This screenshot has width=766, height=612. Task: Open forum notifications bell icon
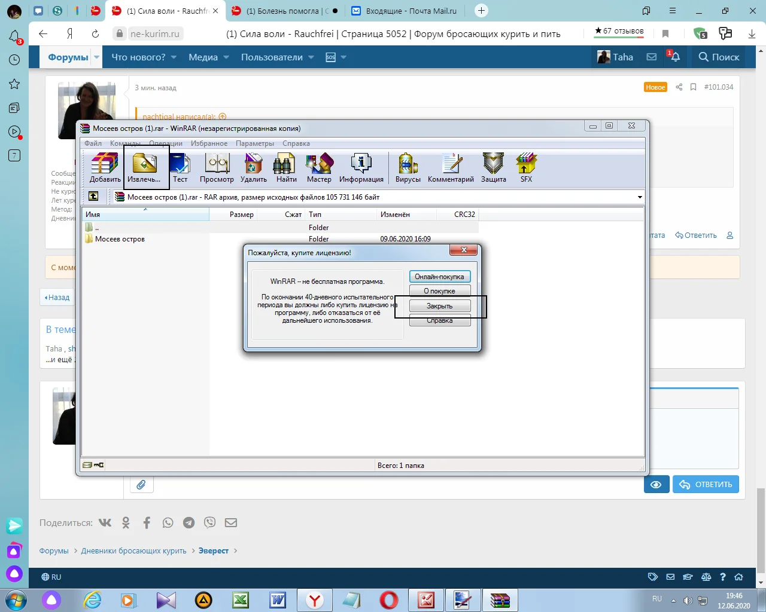click(675, 57)
